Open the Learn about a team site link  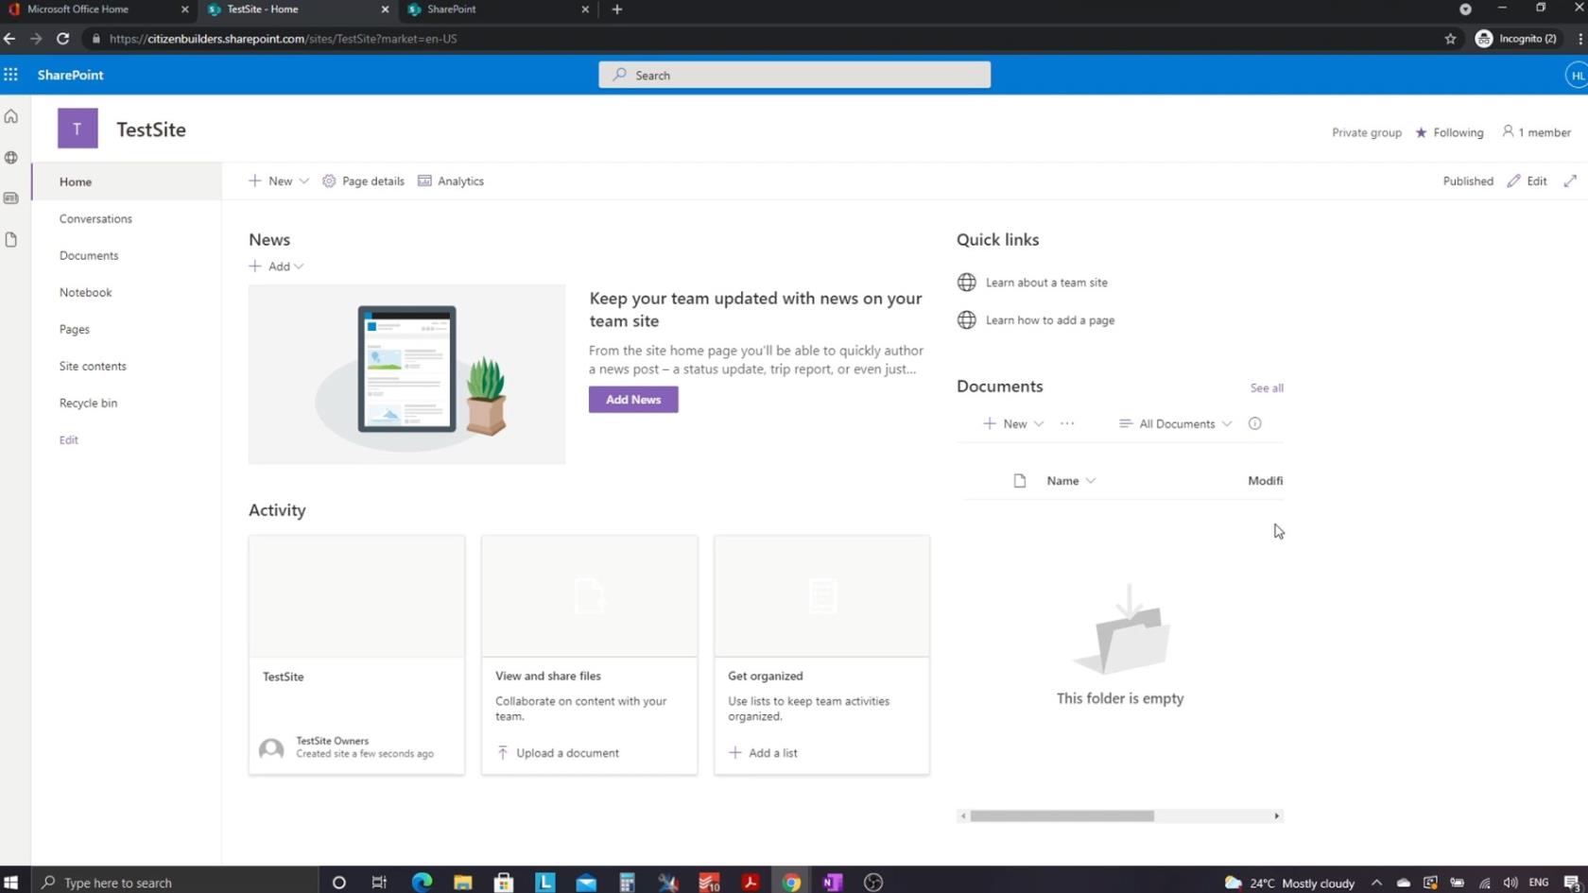click(x=1046, y=283)
